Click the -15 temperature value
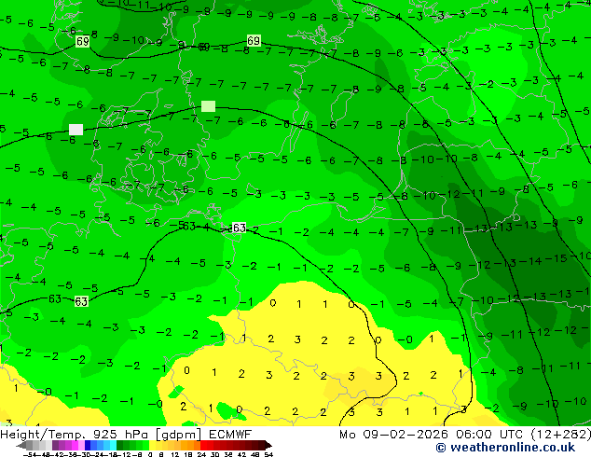Image resolution: width=591 pixels, height=457 pixels. [558, 258]
